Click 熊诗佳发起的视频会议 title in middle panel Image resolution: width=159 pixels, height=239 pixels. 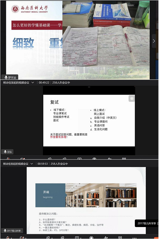click(16, 83)
